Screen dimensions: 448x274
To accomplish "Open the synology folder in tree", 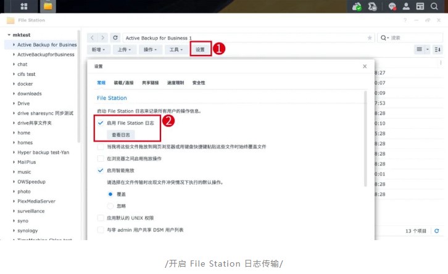I will pos(27,230).
